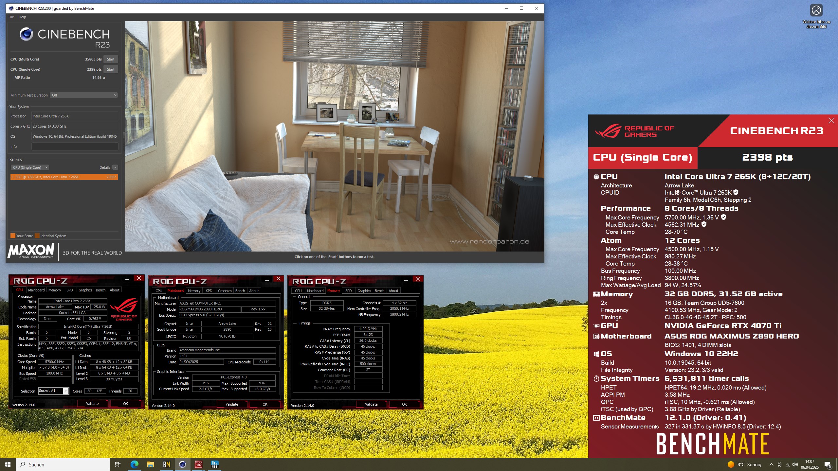The image size is (838, 471).
Task: Open BenchMate from the taskbar
Action: tap(166, 464)
